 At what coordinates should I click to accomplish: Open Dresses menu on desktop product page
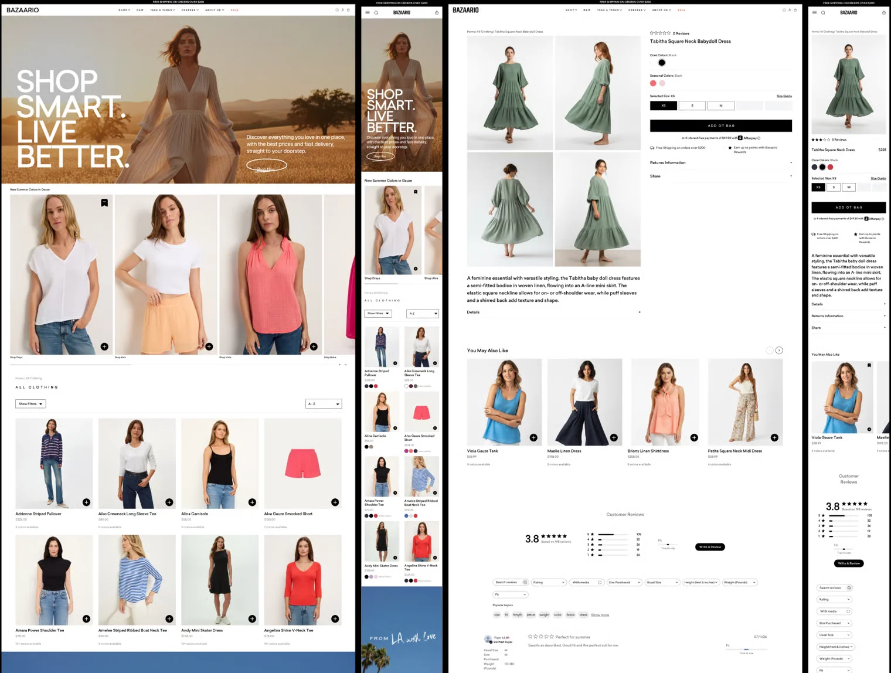tap(637, 10)
